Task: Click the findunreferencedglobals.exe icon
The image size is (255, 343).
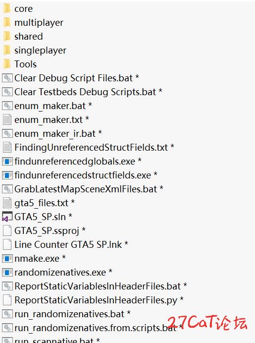Action: coord(7,162)
